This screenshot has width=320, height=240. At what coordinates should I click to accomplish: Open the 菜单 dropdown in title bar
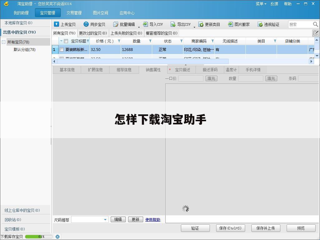point(261,4)
